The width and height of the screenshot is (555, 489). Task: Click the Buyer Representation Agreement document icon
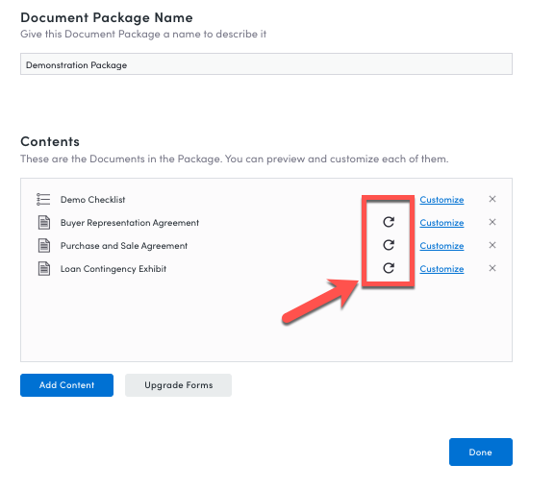click(44, 222)
